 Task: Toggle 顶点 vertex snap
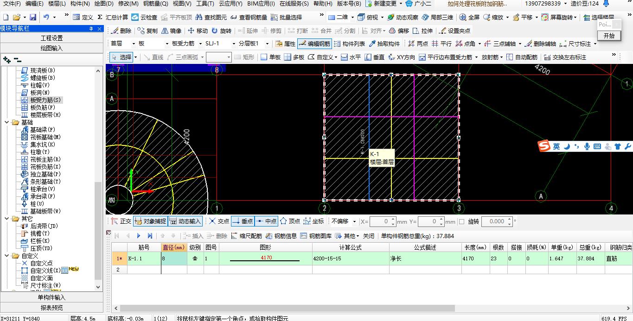(x=290, y=221)
